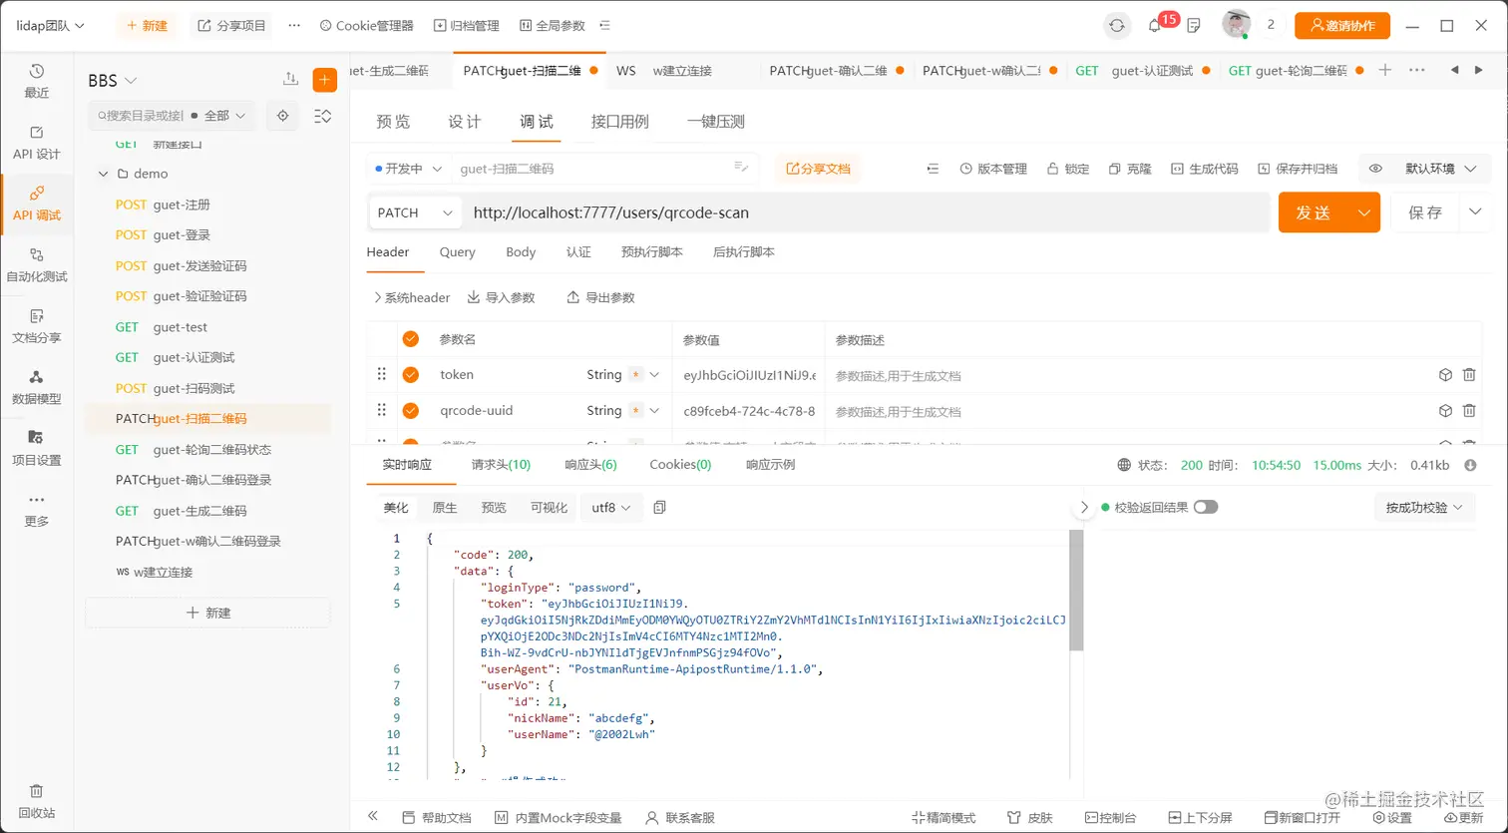
Task: Open the 按成功校验 dropdown
Action: point(1424,508)
